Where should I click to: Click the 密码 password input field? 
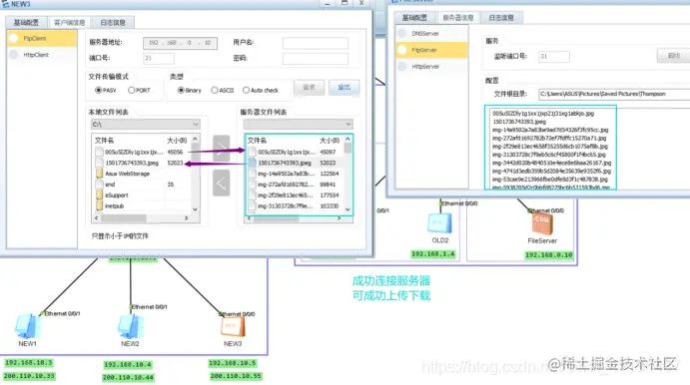(316, 59)
